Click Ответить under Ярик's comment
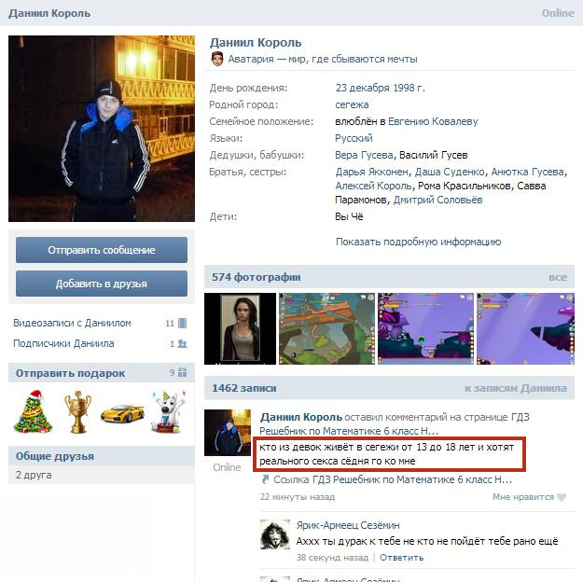This screenshot has width=583, height=582. 401,558
